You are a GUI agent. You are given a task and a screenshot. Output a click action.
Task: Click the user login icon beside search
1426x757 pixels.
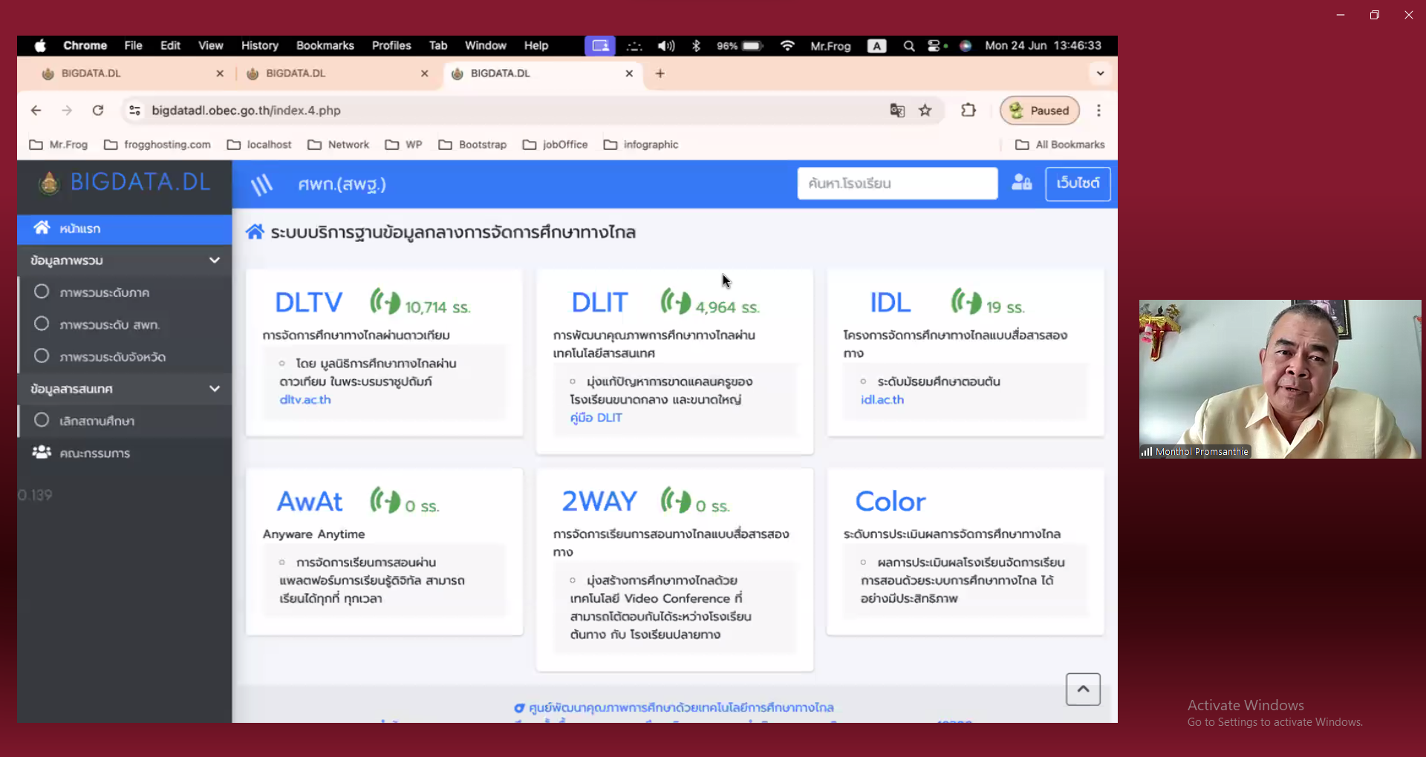(1021, 183)
